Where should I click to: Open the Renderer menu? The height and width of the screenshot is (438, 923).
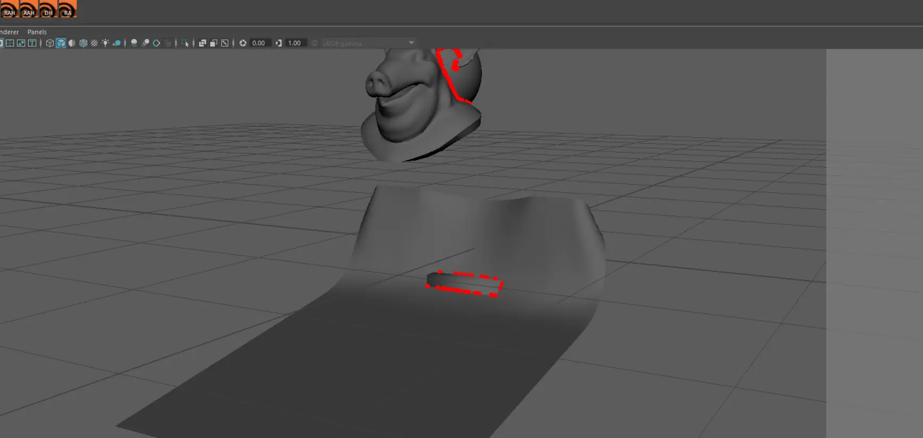9,32
